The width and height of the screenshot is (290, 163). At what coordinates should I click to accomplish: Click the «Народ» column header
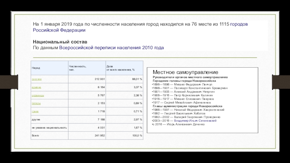[x=36, y=68]
